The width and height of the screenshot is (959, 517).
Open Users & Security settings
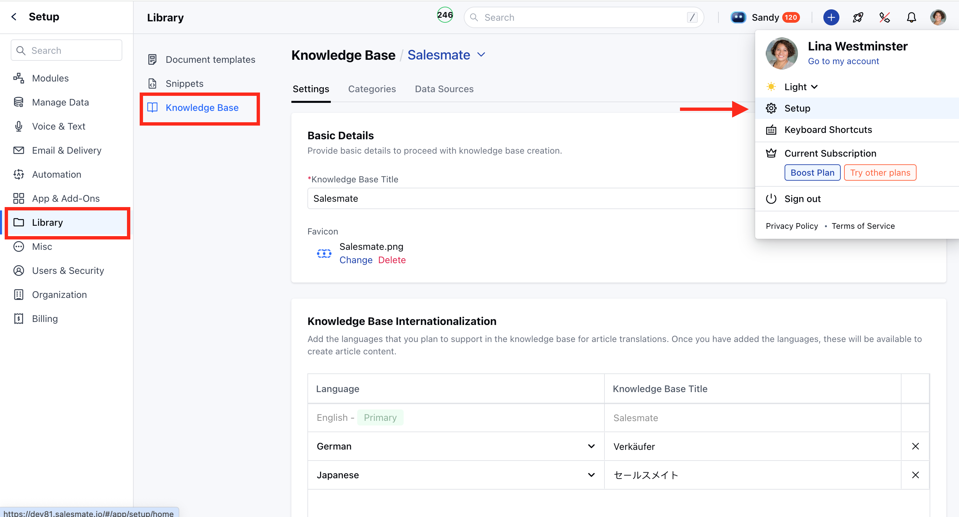pyautogui.click(x=68, y=271)
